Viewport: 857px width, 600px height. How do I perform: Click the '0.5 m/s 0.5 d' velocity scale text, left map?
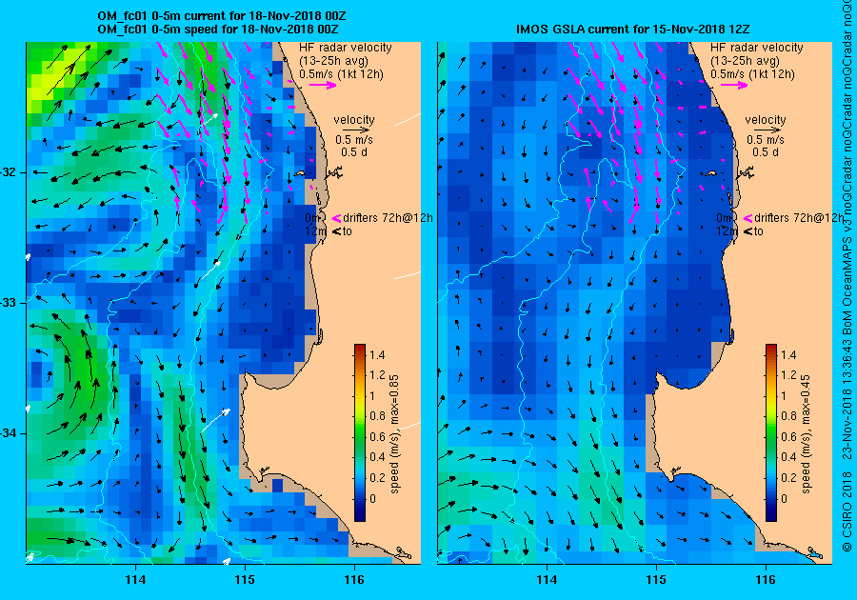[x=354, y=146]
